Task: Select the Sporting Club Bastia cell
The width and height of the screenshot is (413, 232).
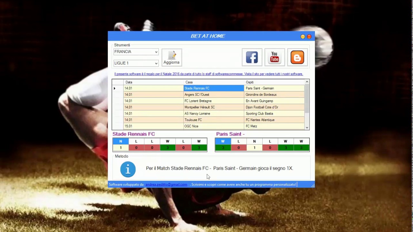Action: pos(274,113)
